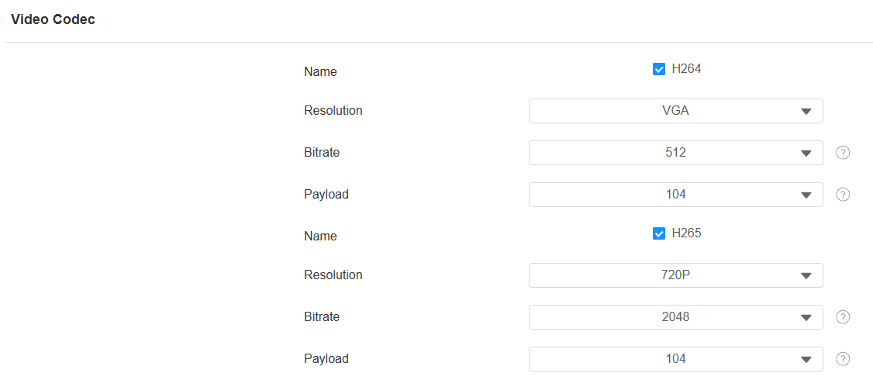Open the H264 Resolution dropdown showing VGA
This screenshot has width=873, height=387.
[x=675, y=111]
